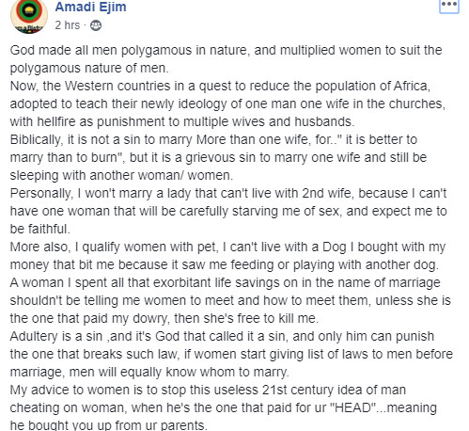The width and height of the screenshot is (469, 431).
Task: Click the line starting 'Adultery is a sin'
Action: pyautogui.click(x=222, y=337)
